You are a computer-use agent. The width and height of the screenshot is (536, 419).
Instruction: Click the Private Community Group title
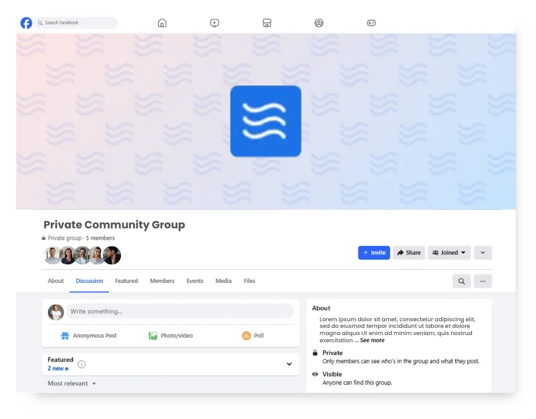tap(114, 225)
